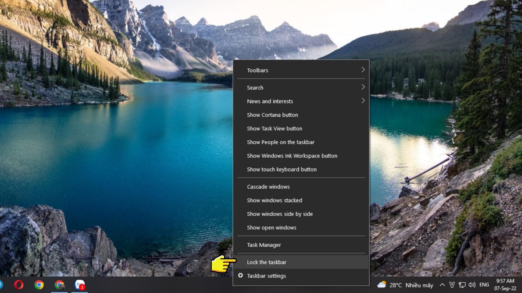Click the network icon in system tray

(462, 285)
